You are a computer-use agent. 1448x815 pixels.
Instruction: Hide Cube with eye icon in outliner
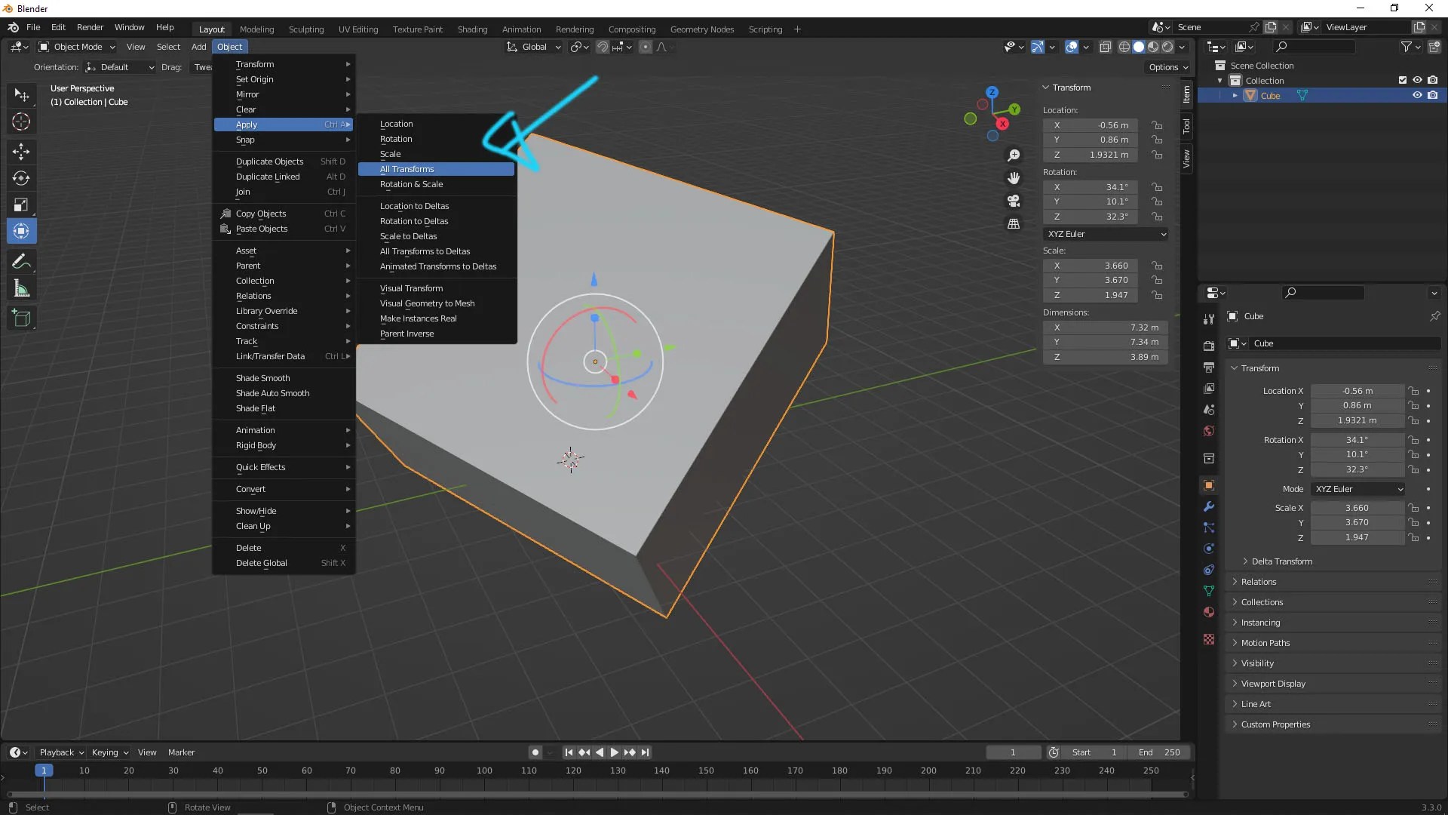point(1417,95)
